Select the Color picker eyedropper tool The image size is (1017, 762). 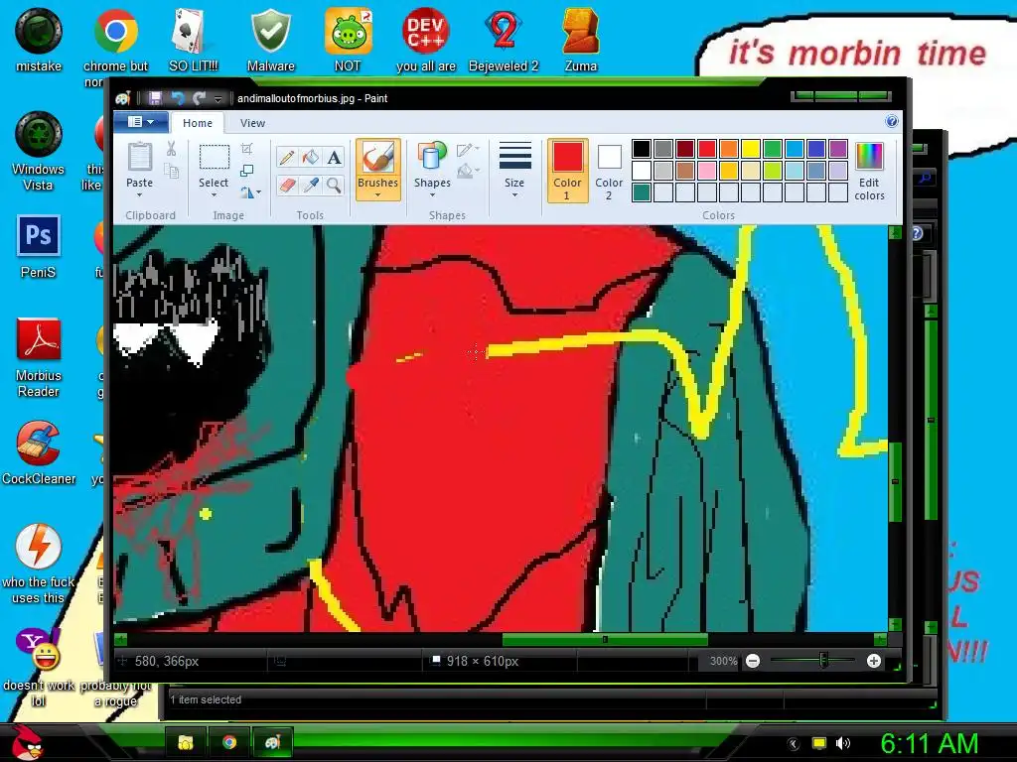pyautogui.click(x=311, y=186)
